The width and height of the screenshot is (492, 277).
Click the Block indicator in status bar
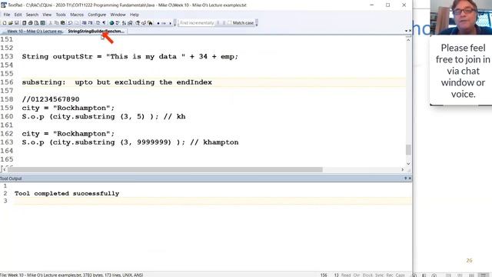[367, 275]
